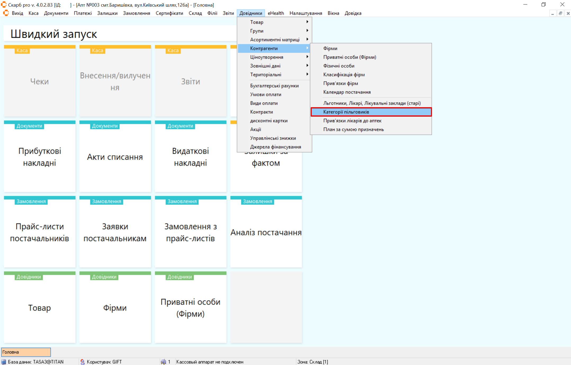Screen dimensions: 571x365
Task: Click the Скарб app icon beside Вихід
Action: pyautogui.click(x=6, y=13)
